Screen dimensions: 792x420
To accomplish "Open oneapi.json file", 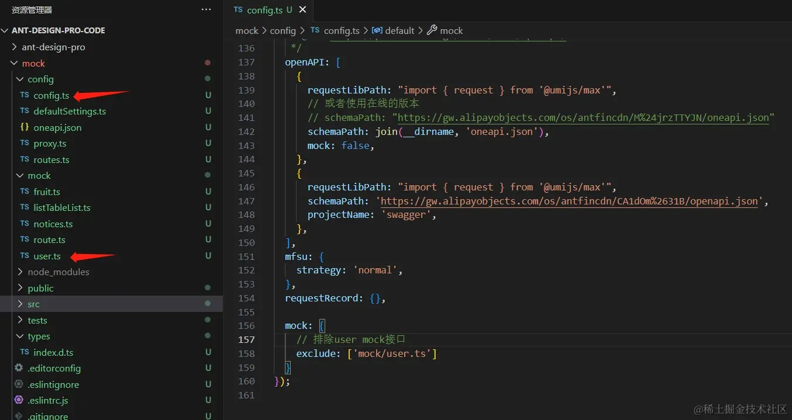I will pyautogui.click(x=57, y=127).
